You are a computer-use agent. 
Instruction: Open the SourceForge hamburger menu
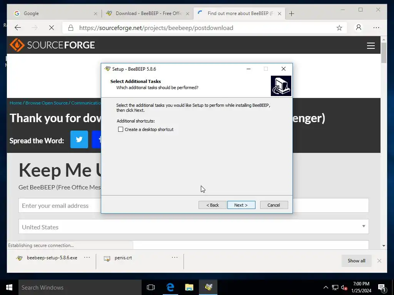coord(371,45)
